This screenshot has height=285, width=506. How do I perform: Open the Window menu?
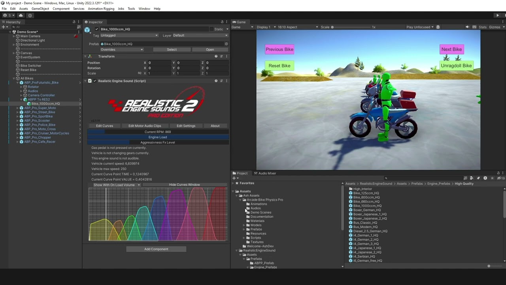(x=144, y=9)
